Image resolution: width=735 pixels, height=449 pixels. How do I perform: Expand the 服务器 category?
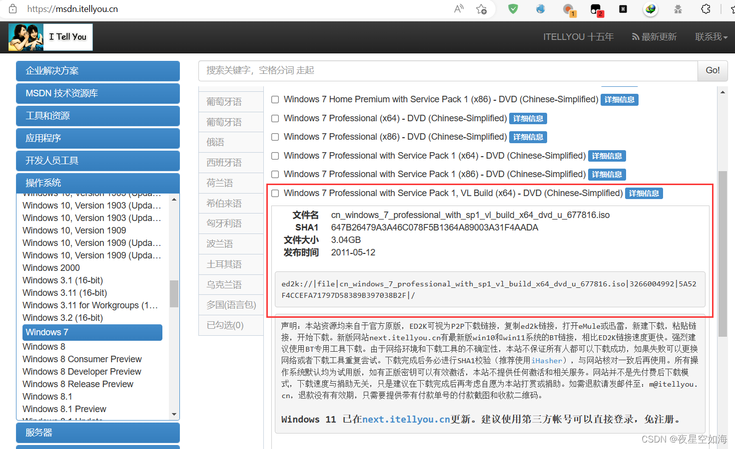[x=98, y=433]
